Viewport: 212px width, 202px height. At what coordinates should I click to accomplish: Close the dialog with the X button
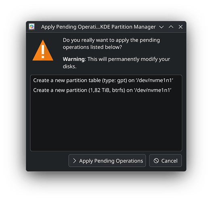pos(181,27)
